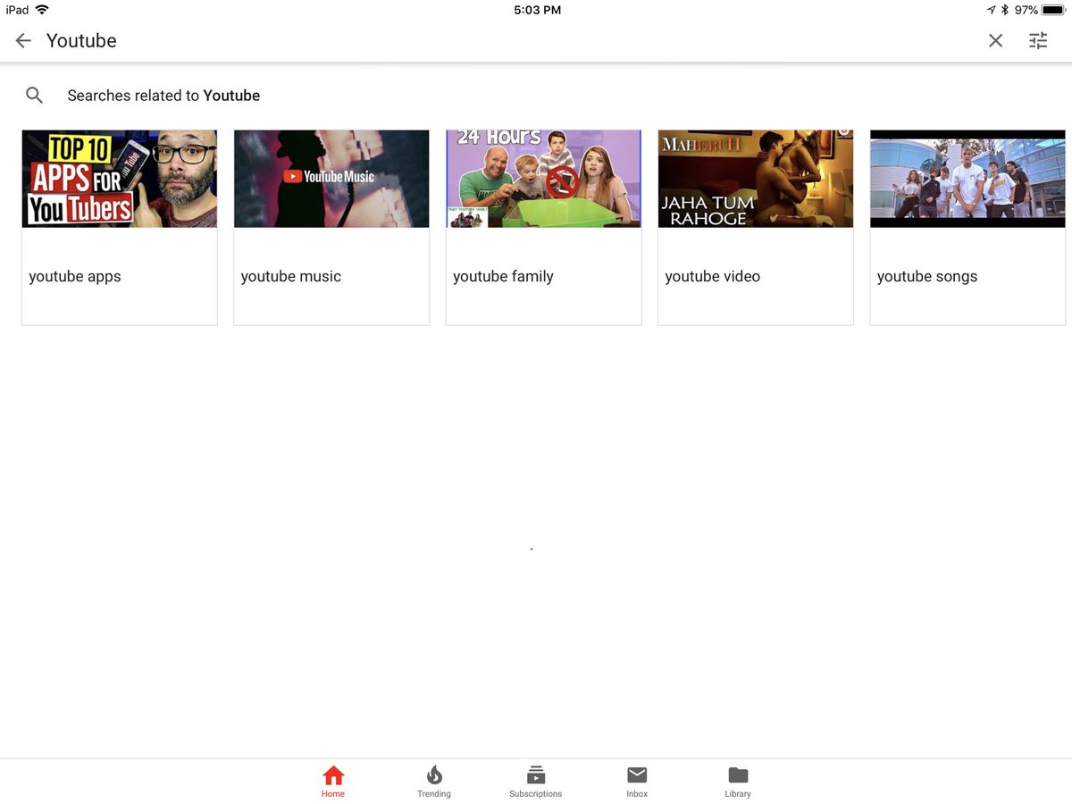Tap the Home house icon
The width and height of the screenshot is (1072, 804).
pos(333,775)
